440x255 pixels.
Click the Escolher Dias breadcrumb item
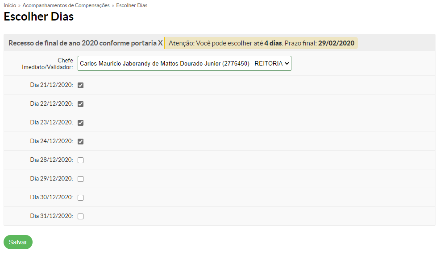tap(132, 5)
